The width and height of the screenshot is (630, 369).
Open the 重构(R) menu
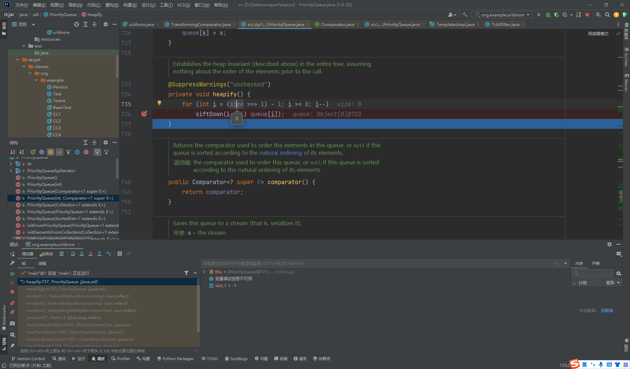(112, 5)
